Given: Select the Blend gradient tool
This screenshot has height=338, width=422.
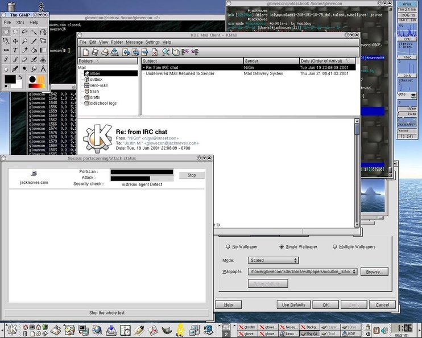Looking at the screenshot, I should coord(43,50).
